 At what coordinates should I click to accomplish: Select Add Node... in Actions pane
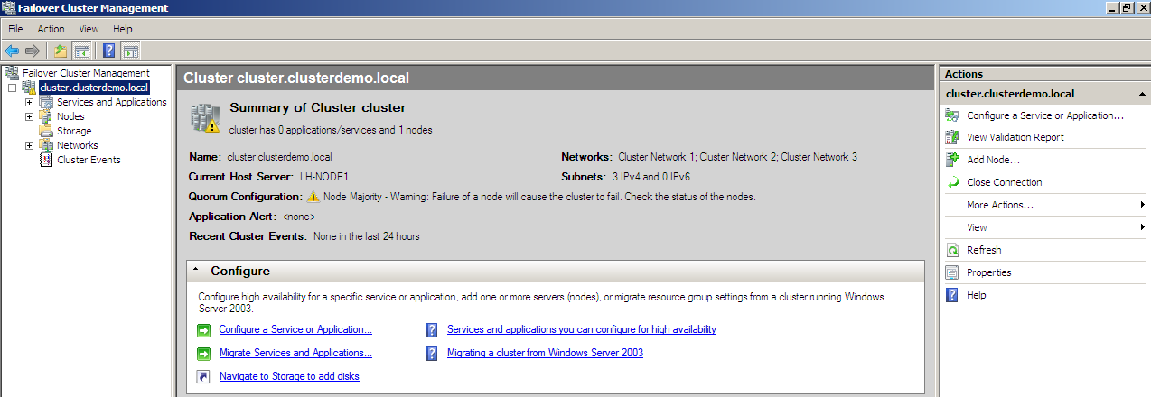pos(993,160)
